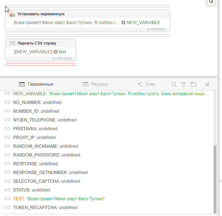This screenshot has height=216, width=222.
Task: Click the Set Variable action icon
Action: point(12,14)
